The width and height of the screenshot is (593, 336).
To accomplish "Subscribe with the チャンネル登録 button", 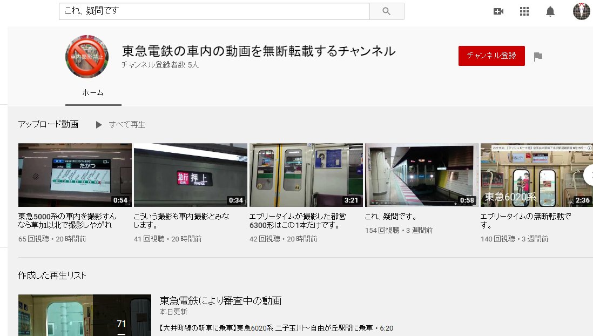I will click(491, 56).
